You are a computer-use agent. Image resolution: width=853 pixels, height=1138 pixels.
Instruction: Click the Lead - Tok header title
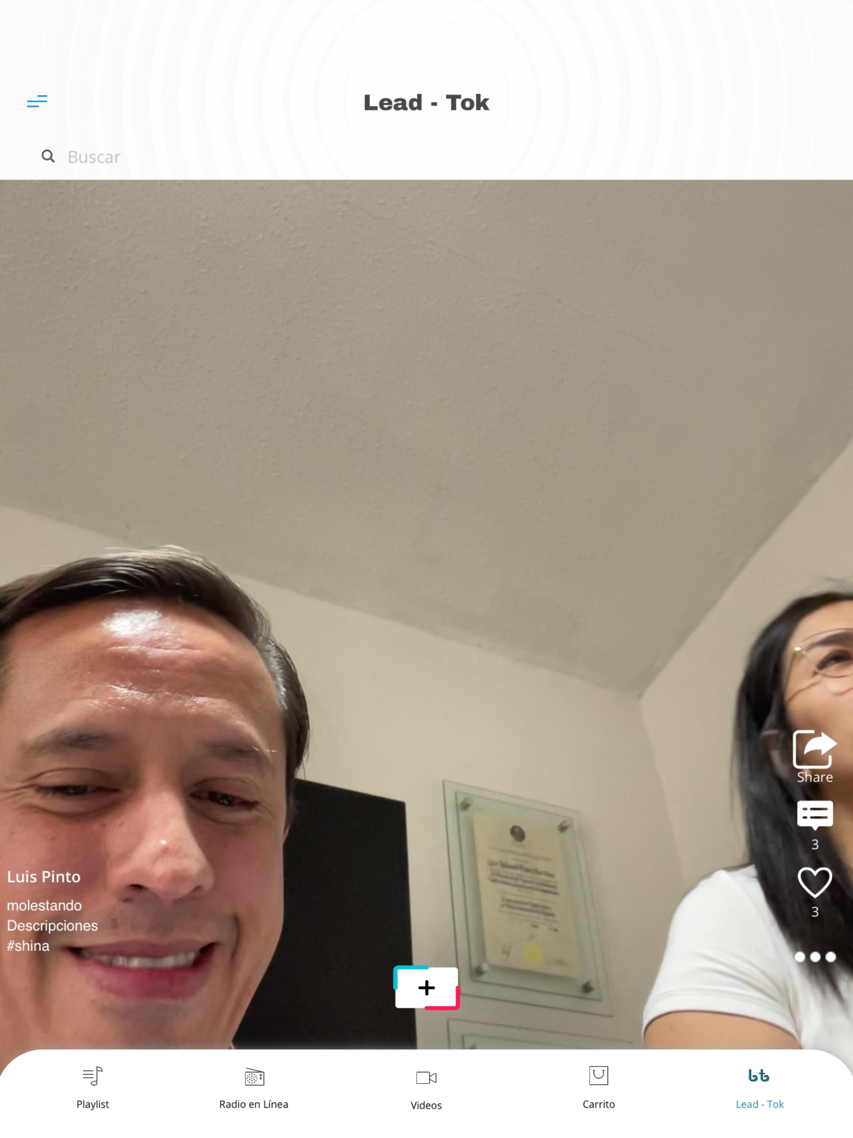pos(426,102)
